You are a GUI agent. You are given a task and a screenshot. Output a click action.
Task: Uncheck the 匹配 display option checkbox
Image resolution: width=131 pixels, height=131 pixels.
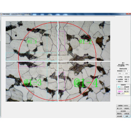coord(128,79)
